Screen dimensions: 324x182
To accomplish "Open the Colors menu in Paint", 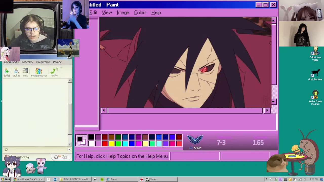I will (140, 12).
